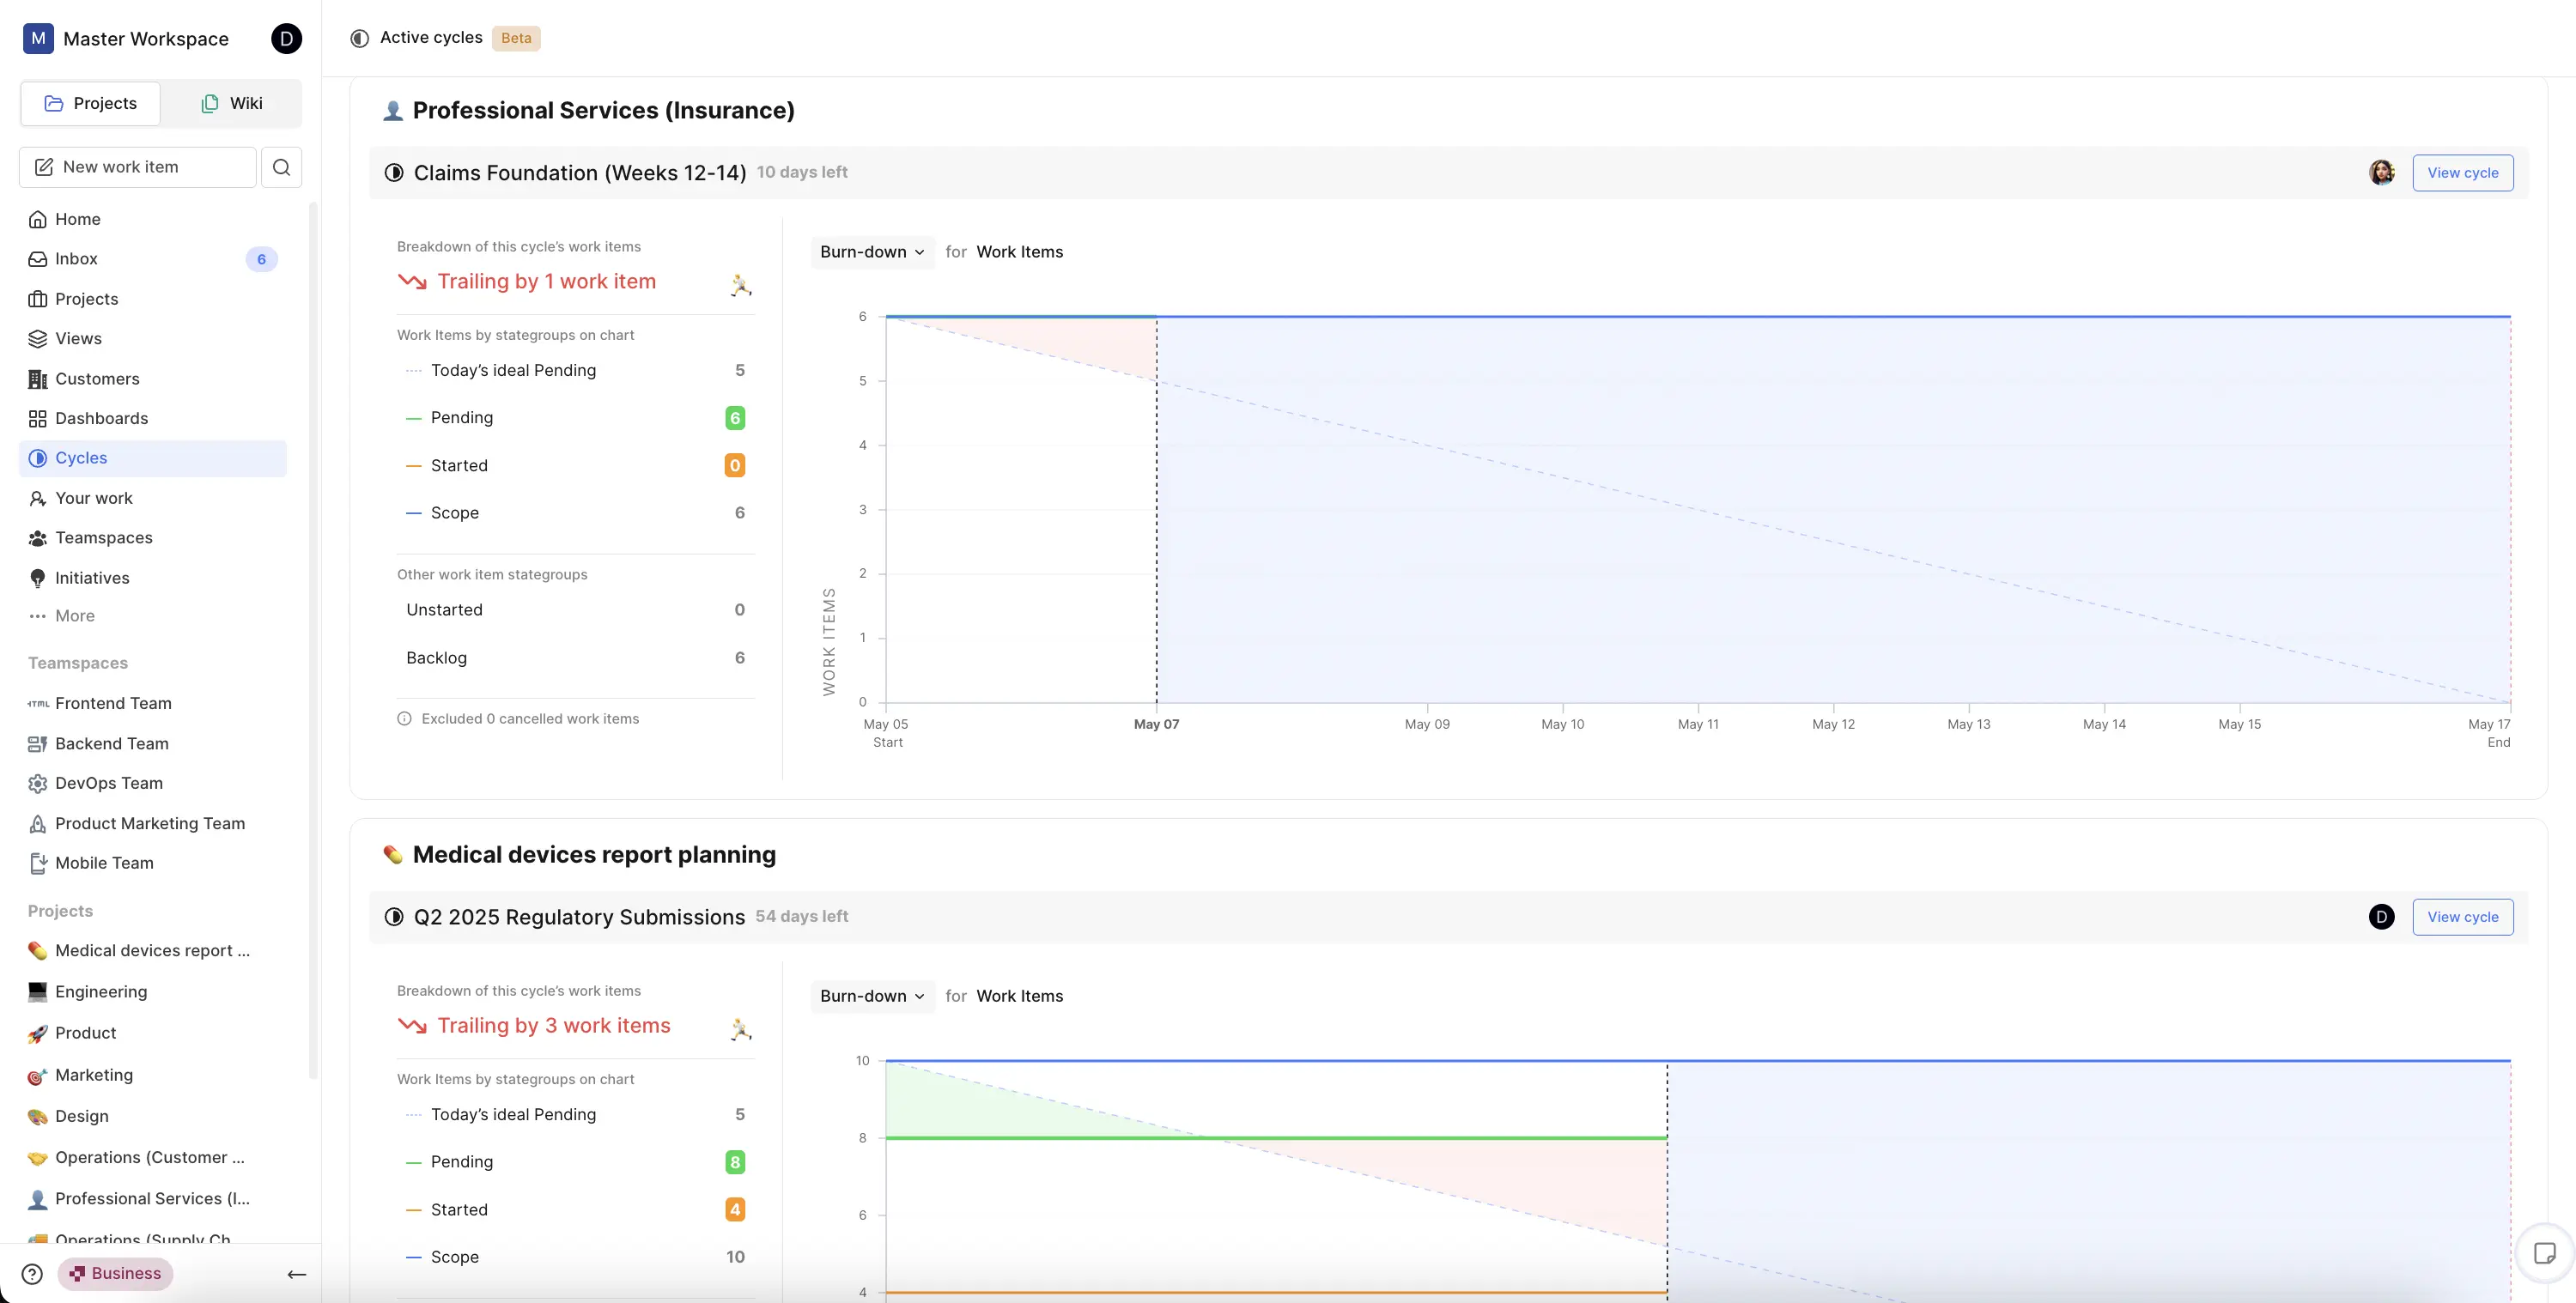The image size is (2576, 1303).
Task: Collapse sidebar with the left arrow icon
Action: (x=297, y=1274)
